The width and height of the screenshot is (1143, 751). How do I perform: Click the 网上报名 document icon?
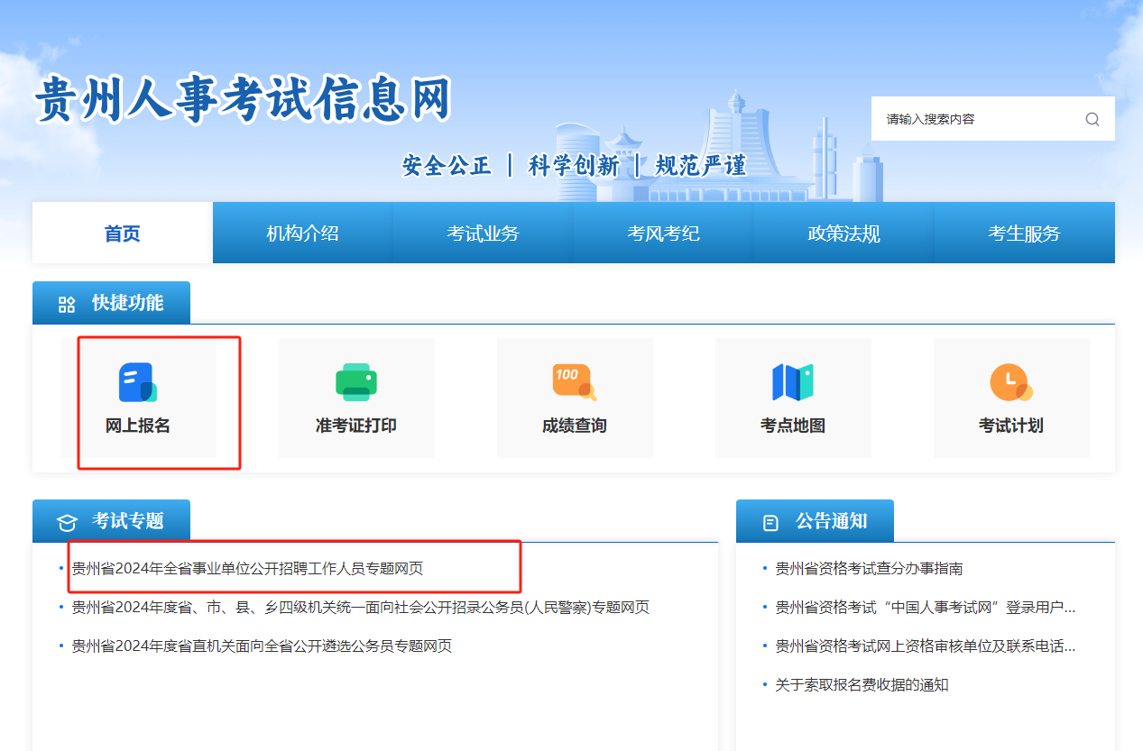point(137,382)
